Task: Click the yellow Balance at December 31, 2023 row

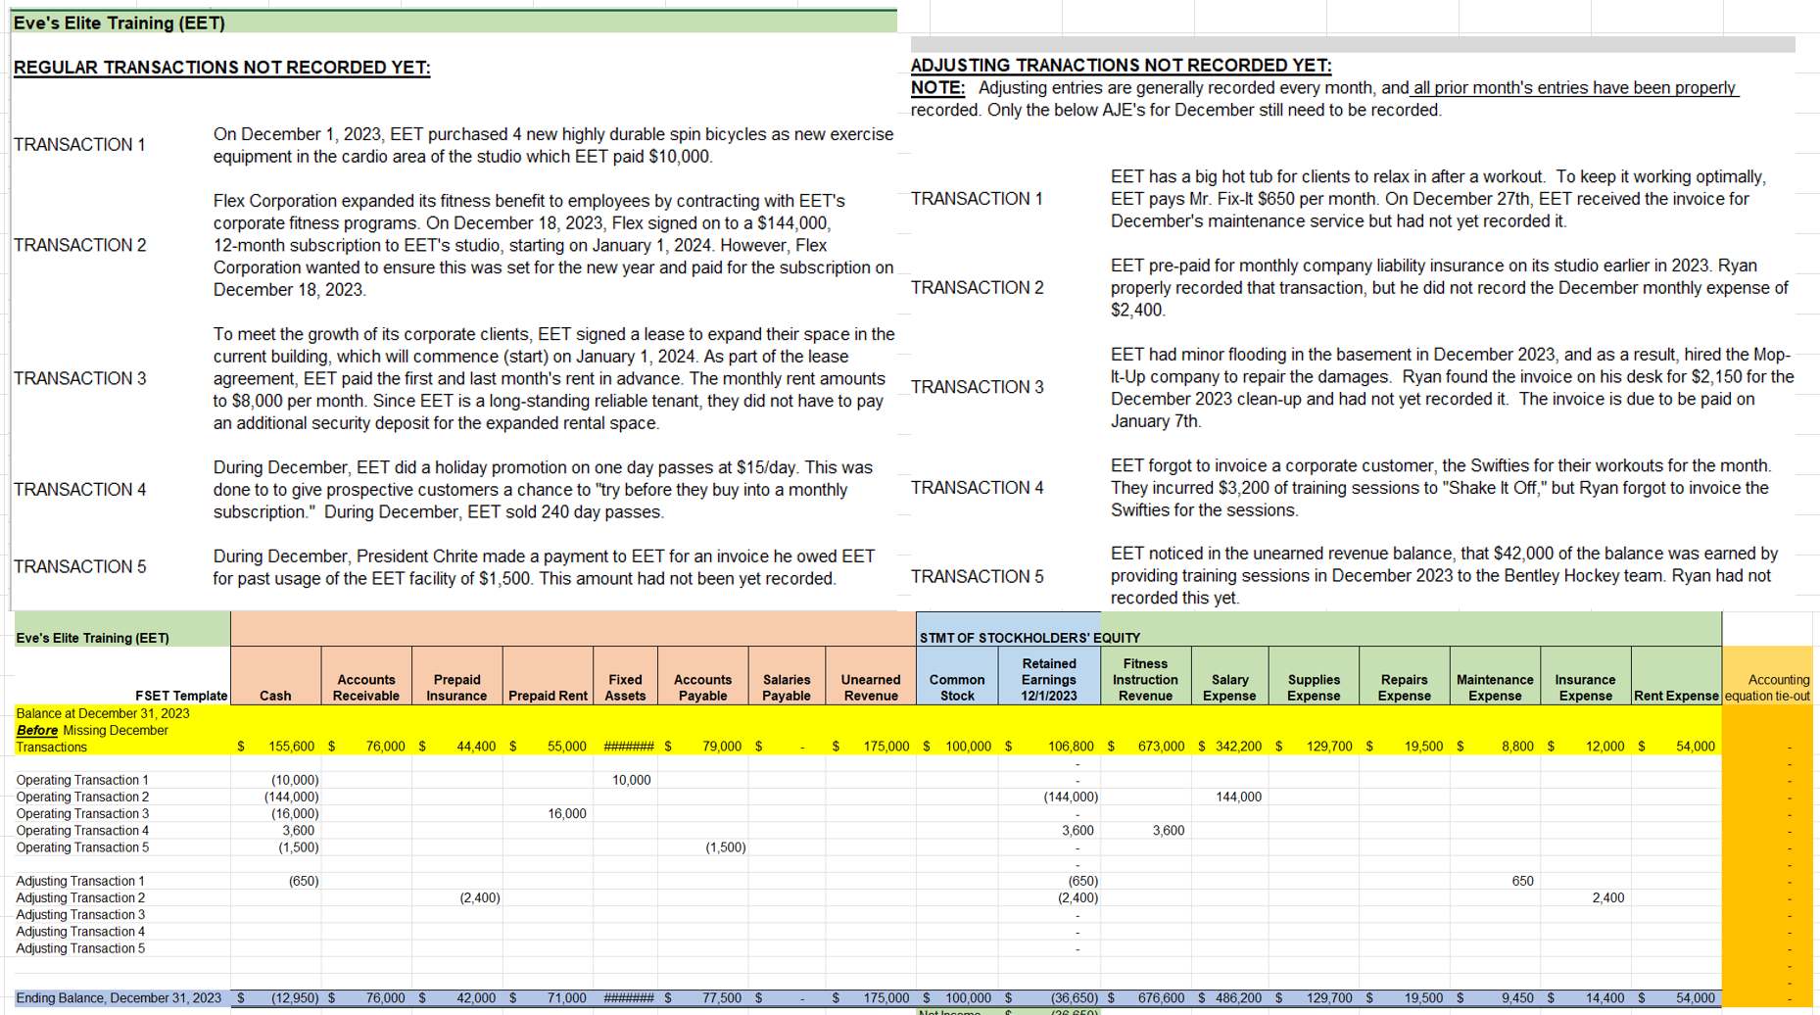Action: (x=118, y=730)
